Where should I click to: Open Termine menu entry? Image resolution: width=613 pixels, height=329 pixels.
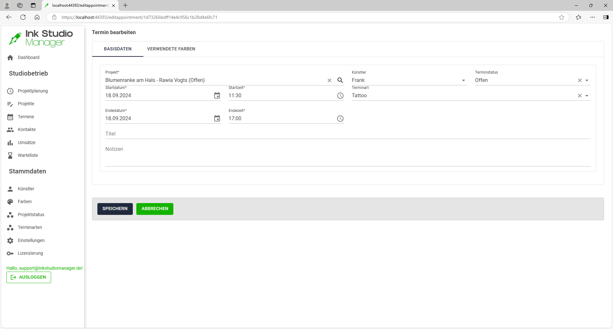click(x=26, y=117)
